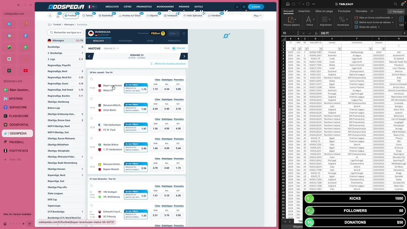The image size is (407, 229).
Task: Open the Google Calendar pinned tab icon
Action: (x=9, y=36)
